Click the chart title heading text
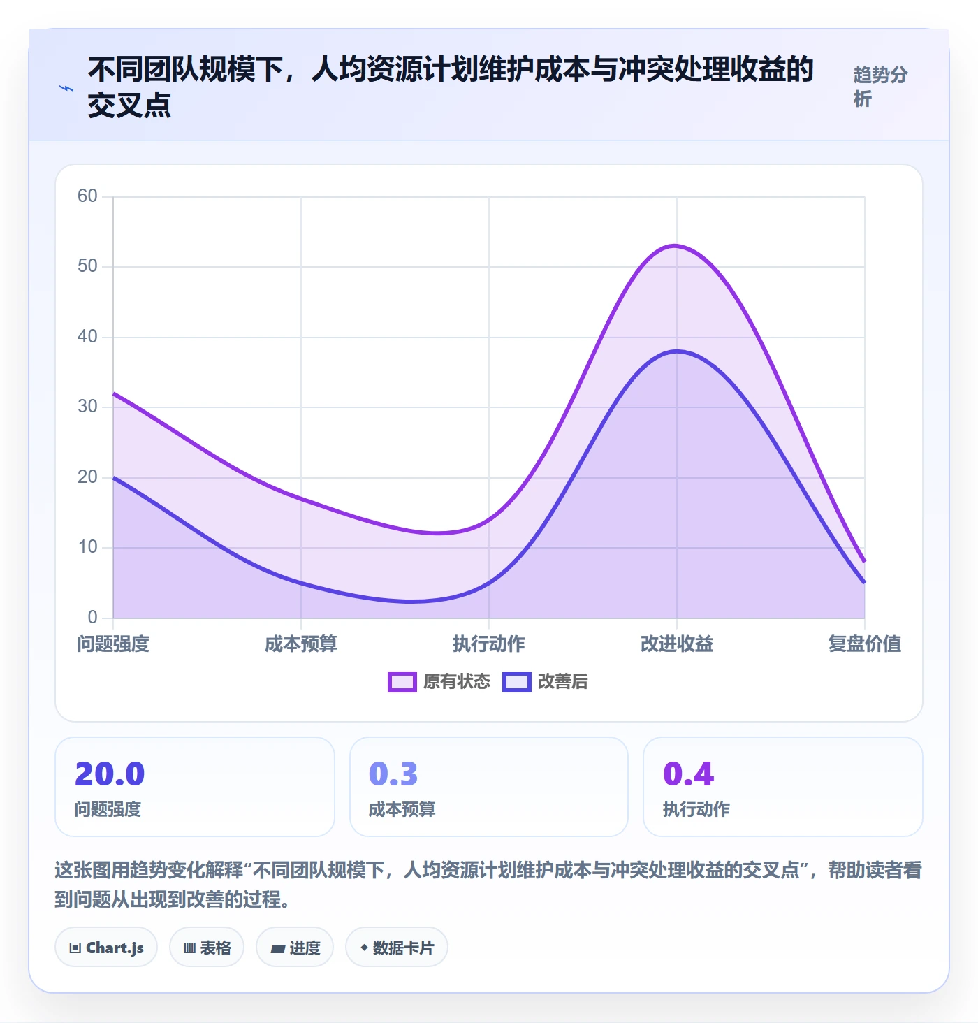Viewport: 978px width, 1023px height. 451,87
